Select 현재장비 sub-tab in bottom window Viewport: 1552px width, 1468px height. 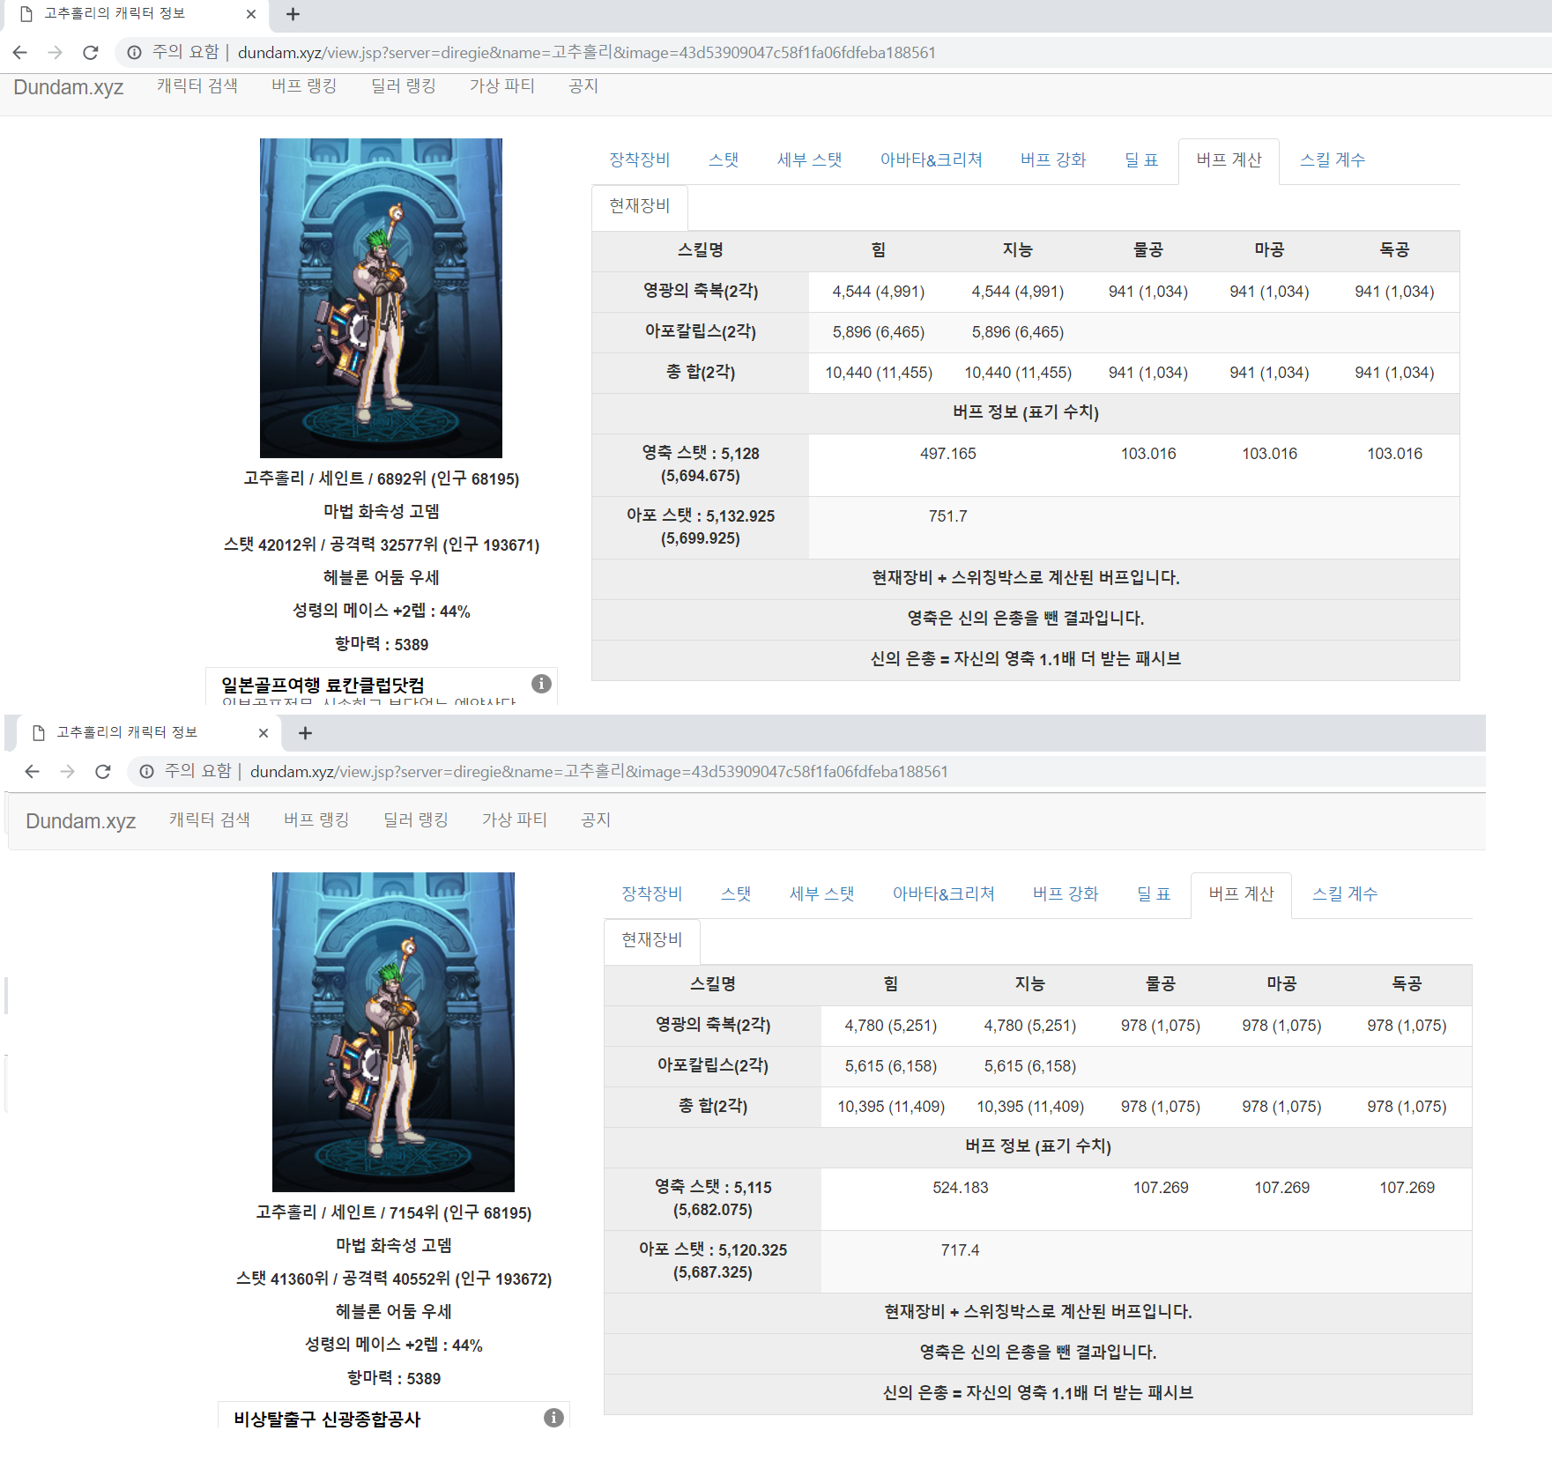click(x=652, y=940)
